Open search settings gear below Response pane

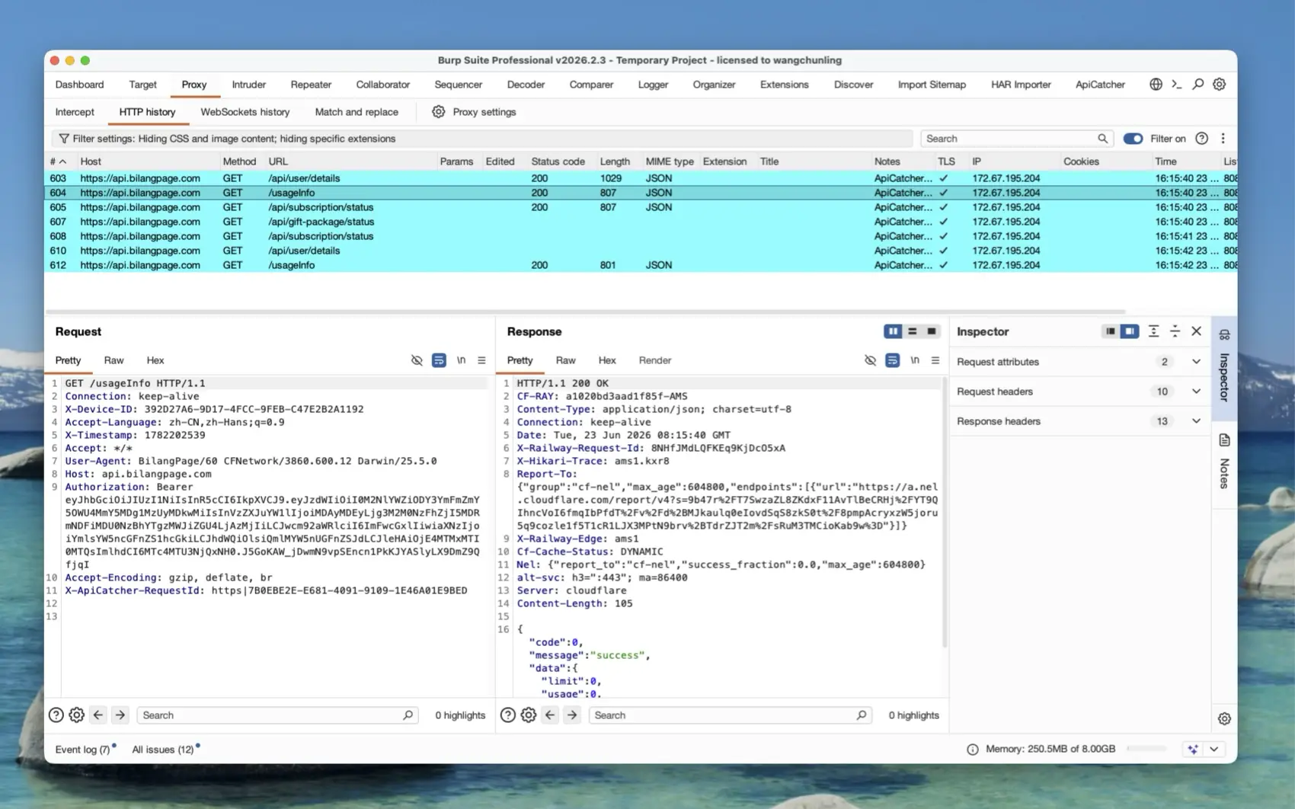pyautogui.click(x=529, y=715)
